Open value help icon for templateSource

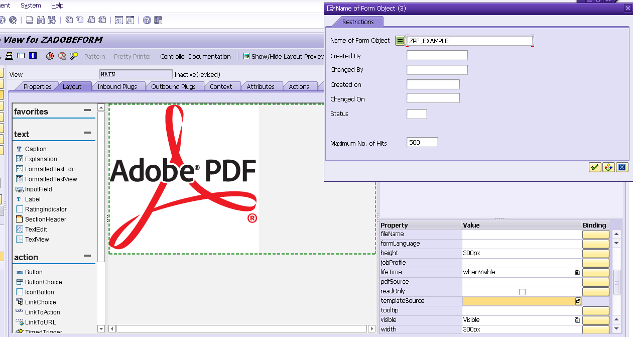(x=578, y=301)
